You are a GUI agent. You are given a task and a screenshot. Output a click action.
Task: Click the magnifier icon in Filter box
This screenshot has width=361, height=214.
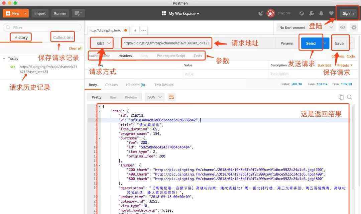8,27
